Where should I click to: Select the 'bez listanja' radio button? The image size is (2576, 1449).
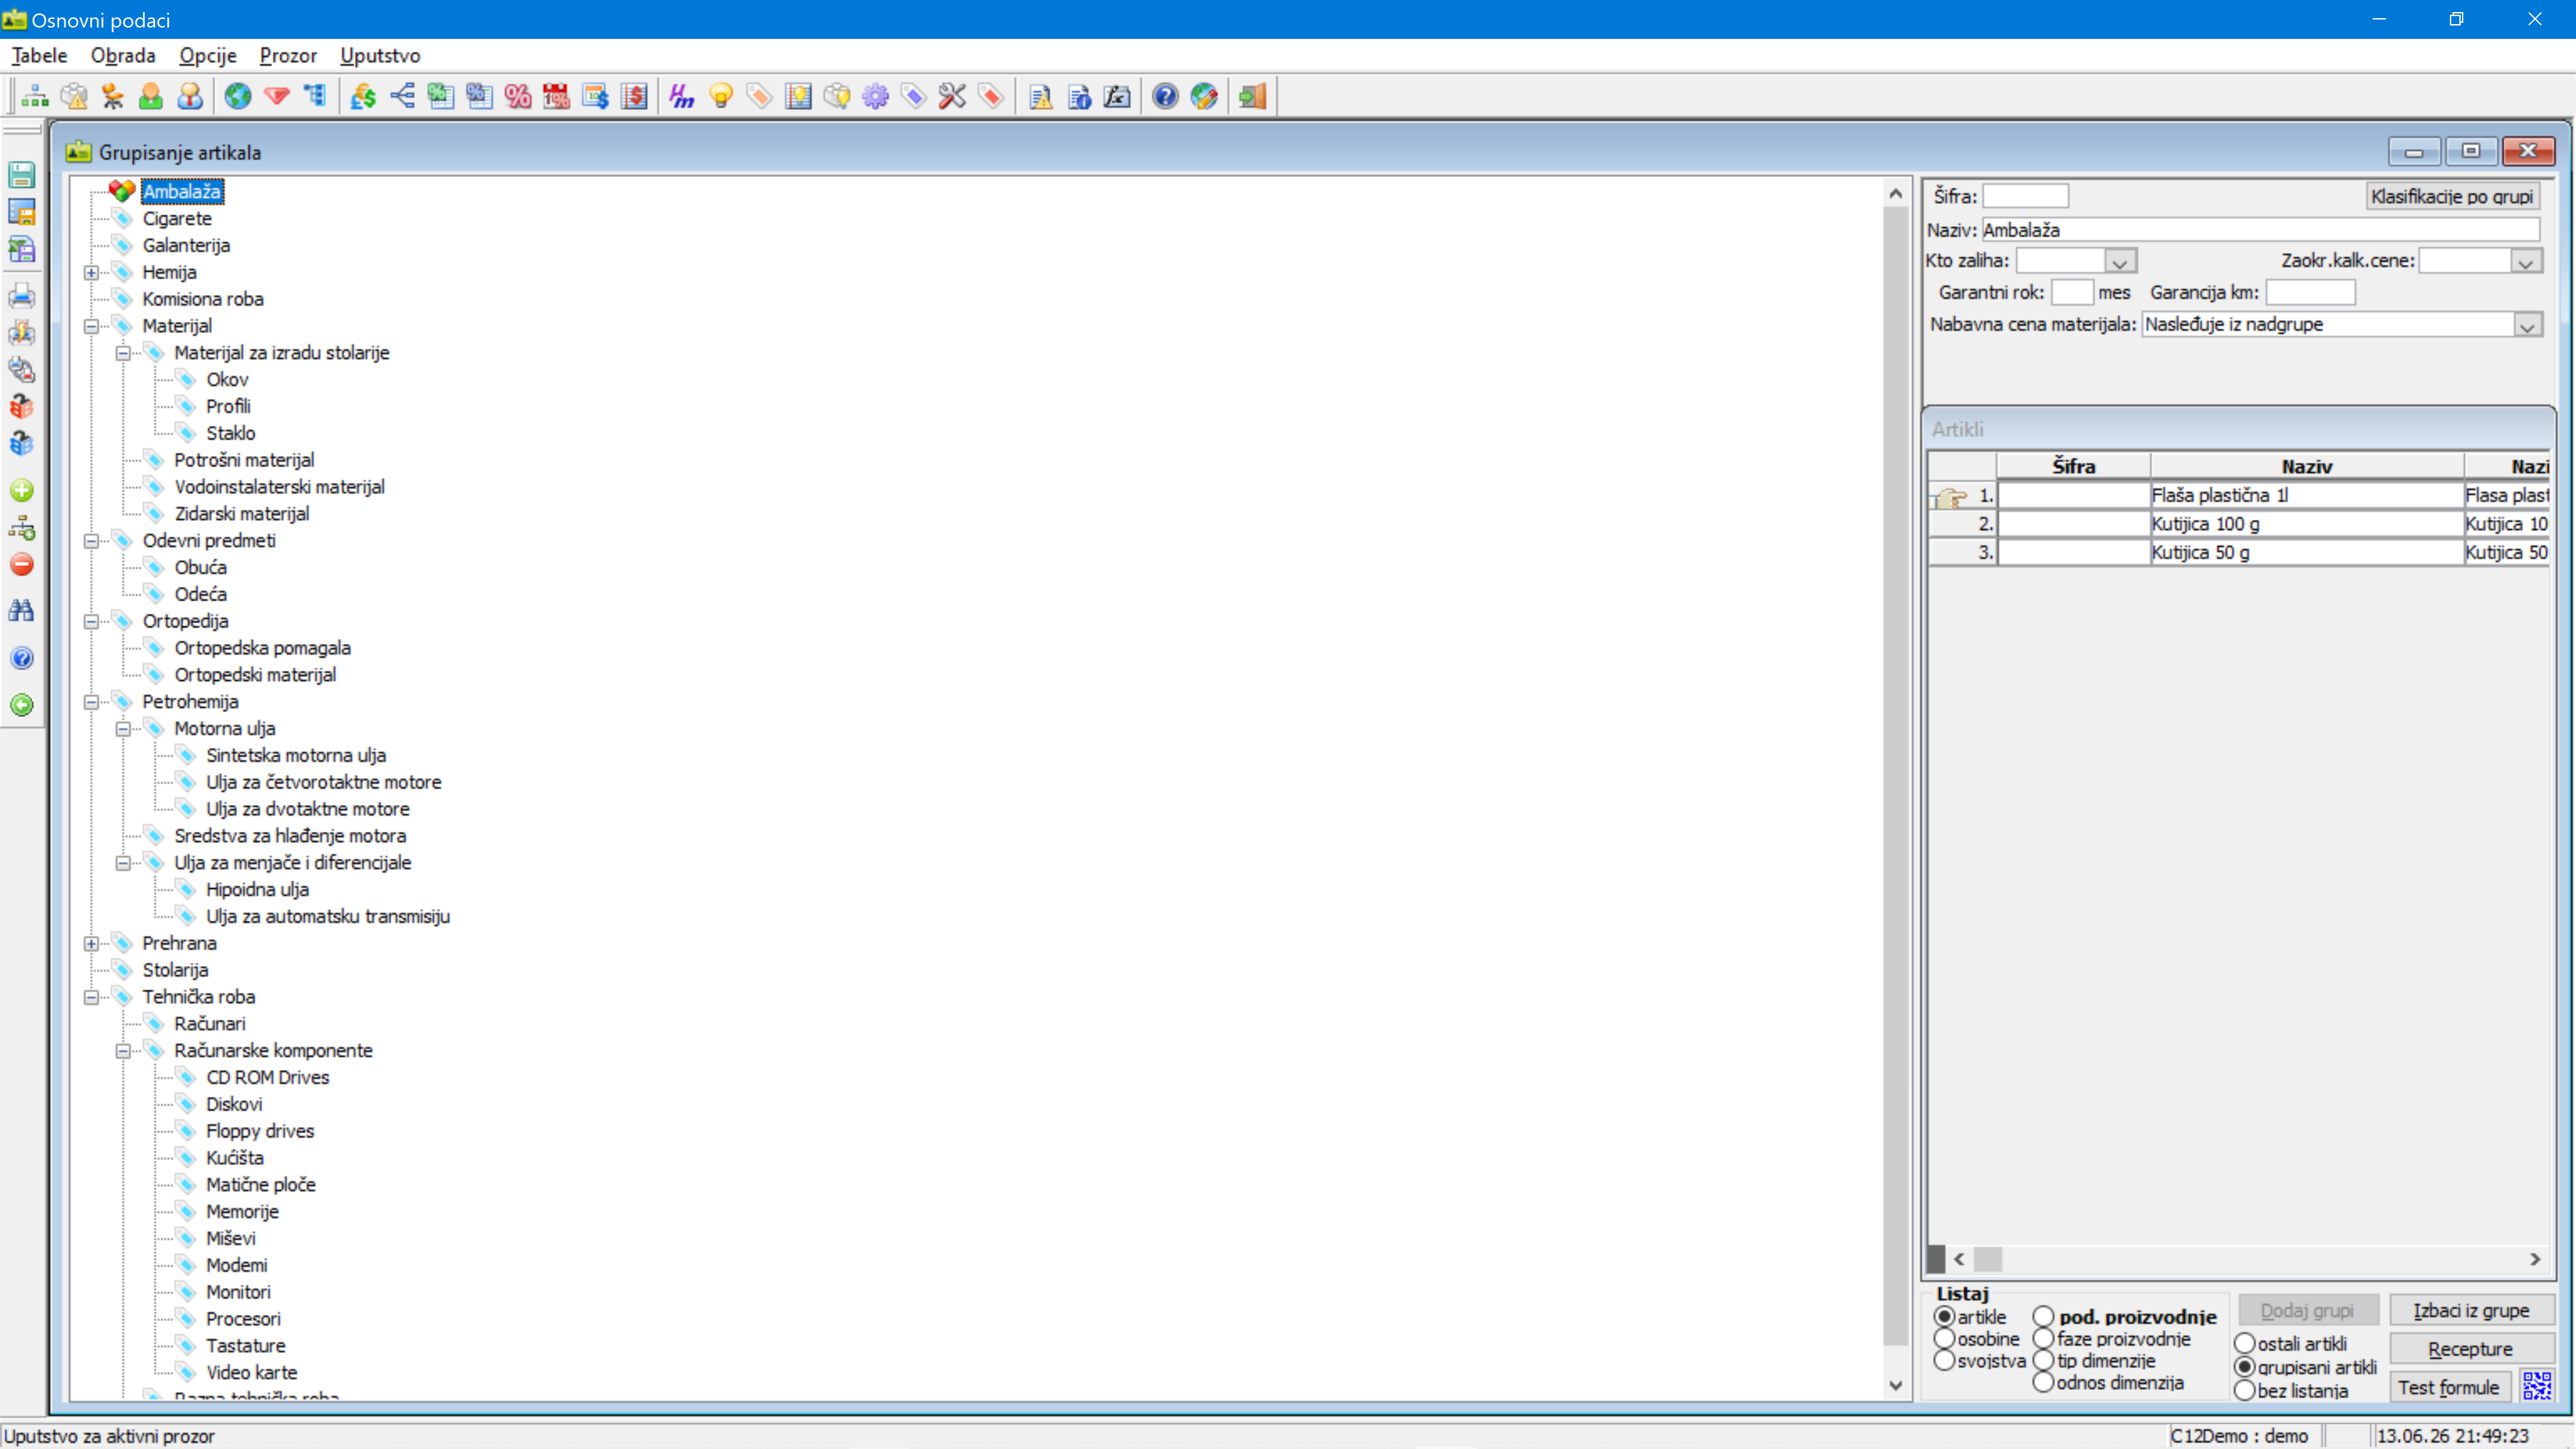[x=2244, y=1390]
